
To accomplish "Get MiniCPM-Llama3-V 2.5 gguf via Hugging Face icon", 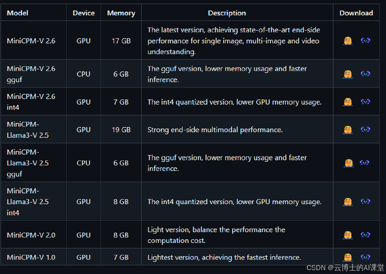I will [349, 163].
